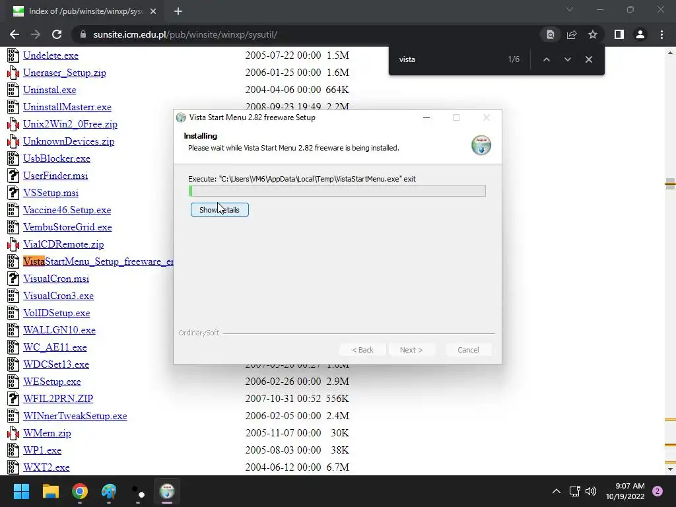Open the VSSetup.msi link

click(x=51, y=193)
